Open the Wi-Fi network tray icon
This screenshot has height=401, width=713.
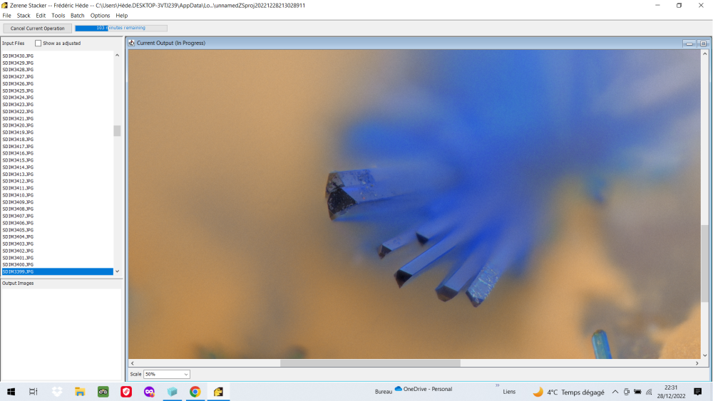coord(649,392)
